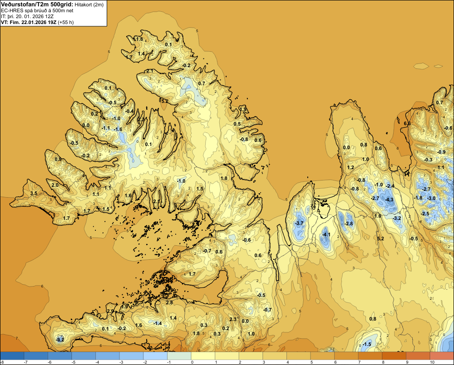Click the temperature value '-0.4' on the map
This screenshot has height=365, width=454.
(x=130, y=111)
